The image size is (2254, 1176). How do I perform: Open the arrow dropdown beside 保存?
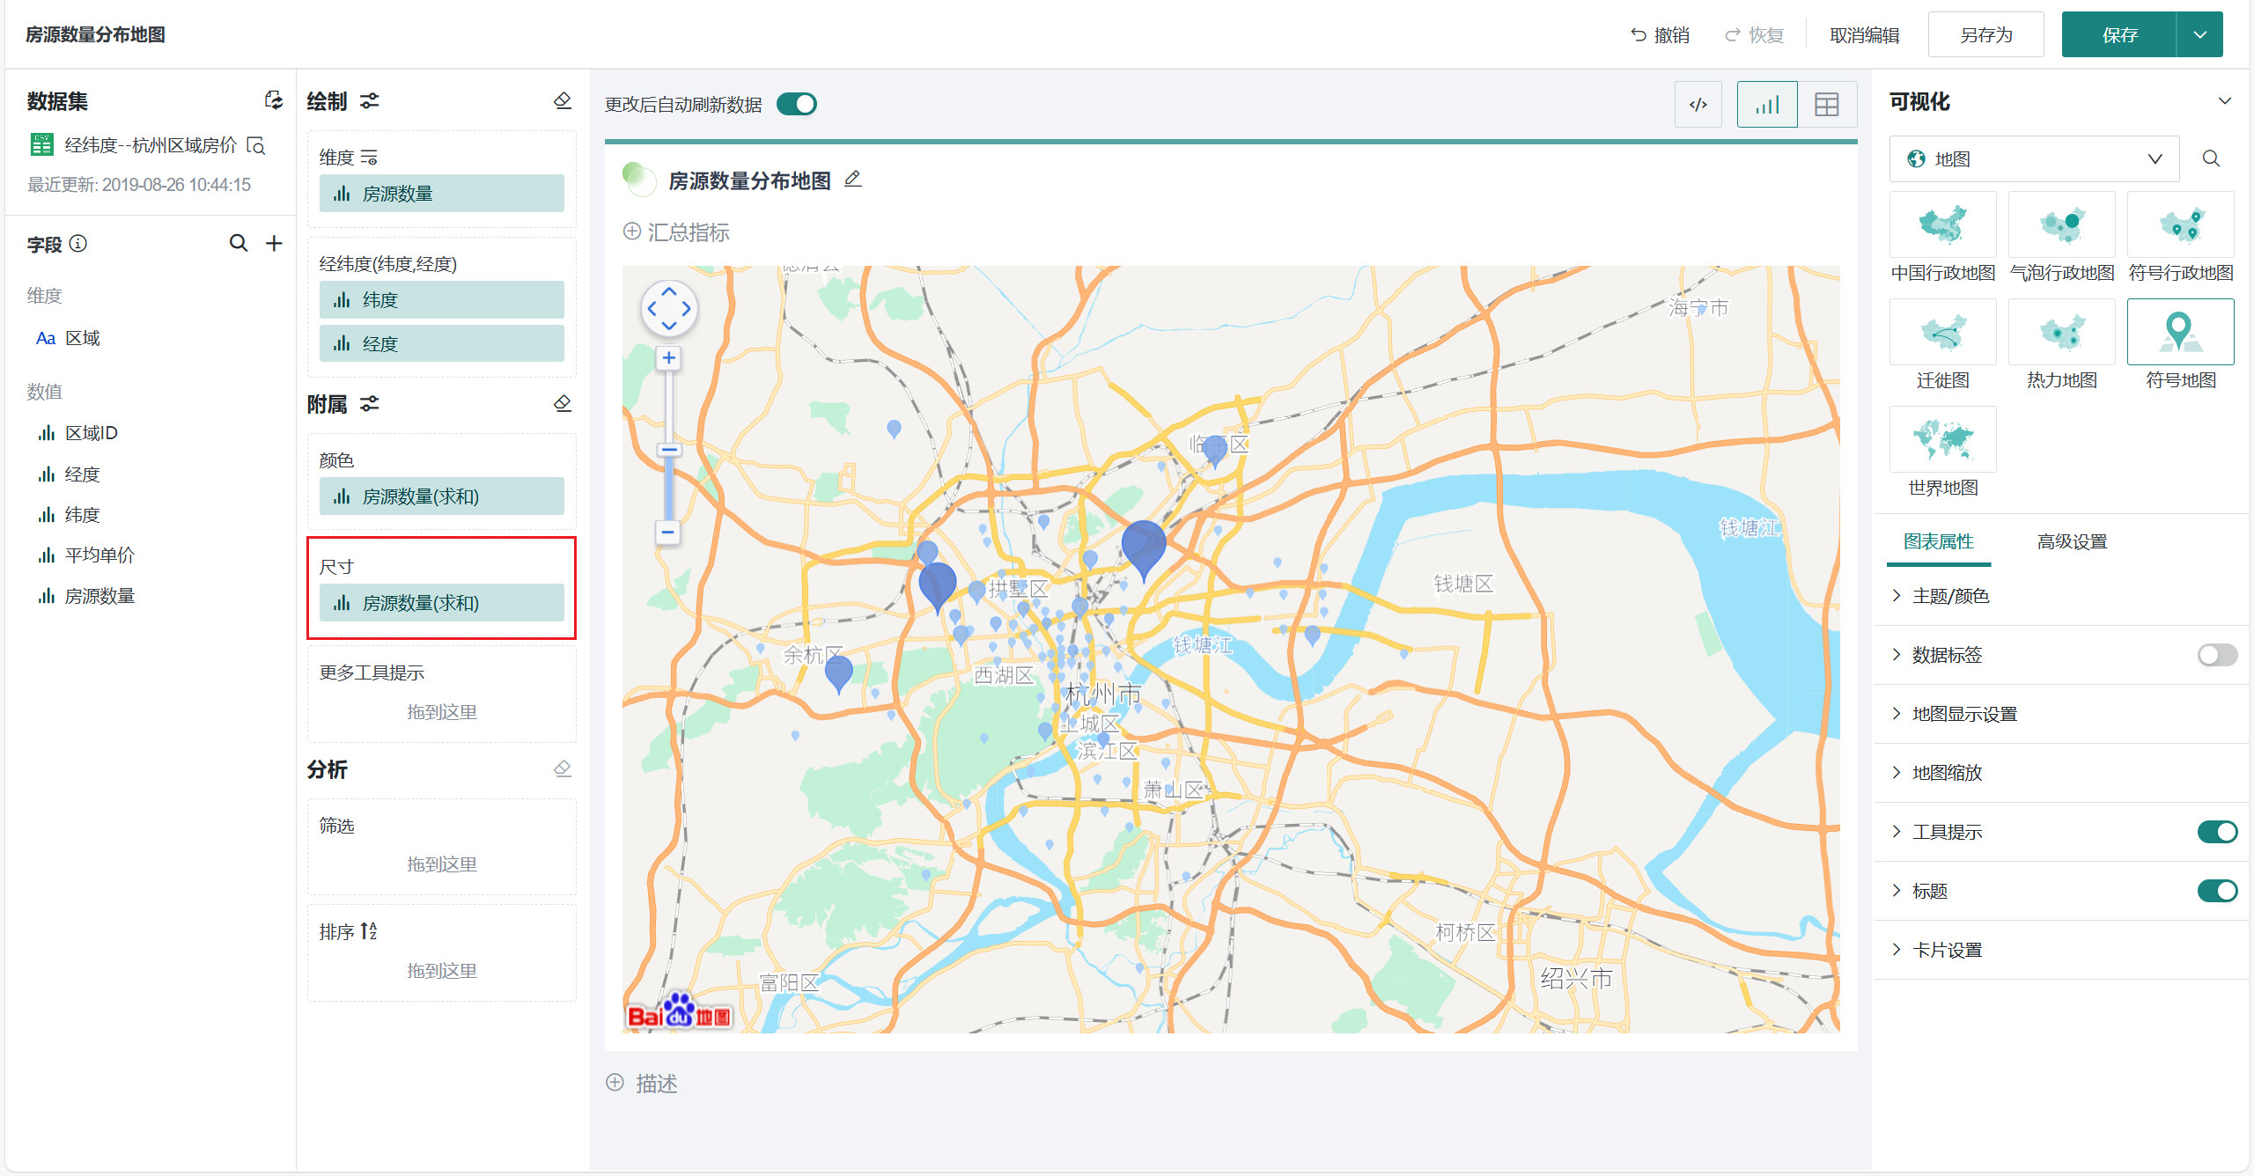pyautogui.click(x=2200, y=35)
